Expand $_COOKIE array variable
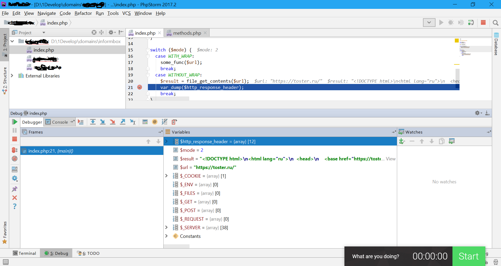 pos(166,176)
